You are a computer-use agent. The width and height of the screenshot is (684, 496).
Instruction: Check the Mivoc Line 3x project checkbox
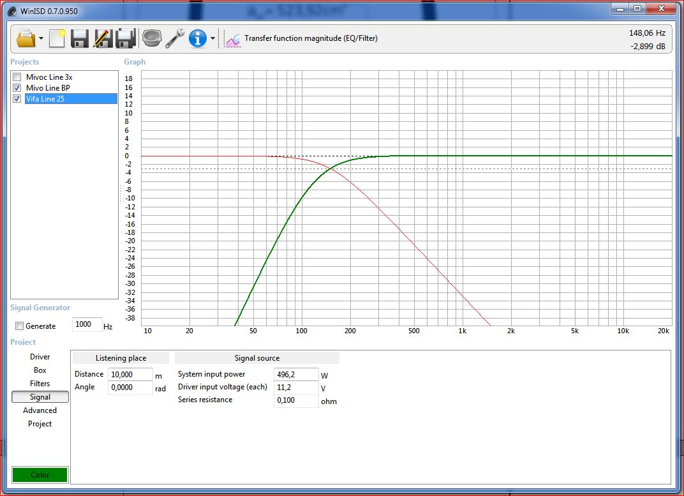tap(17, 77)
